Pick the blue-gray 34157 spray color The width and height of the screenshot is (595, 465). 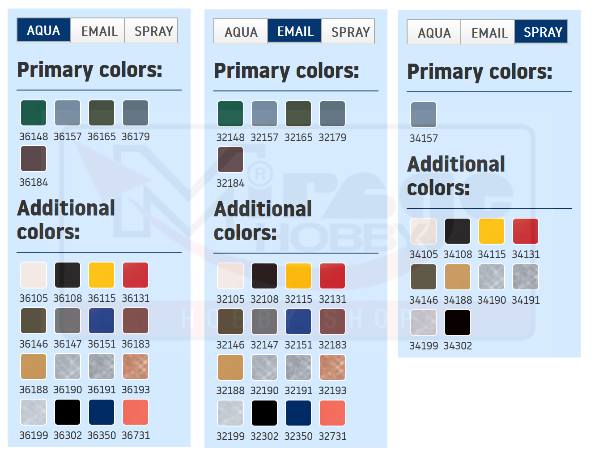424,115
